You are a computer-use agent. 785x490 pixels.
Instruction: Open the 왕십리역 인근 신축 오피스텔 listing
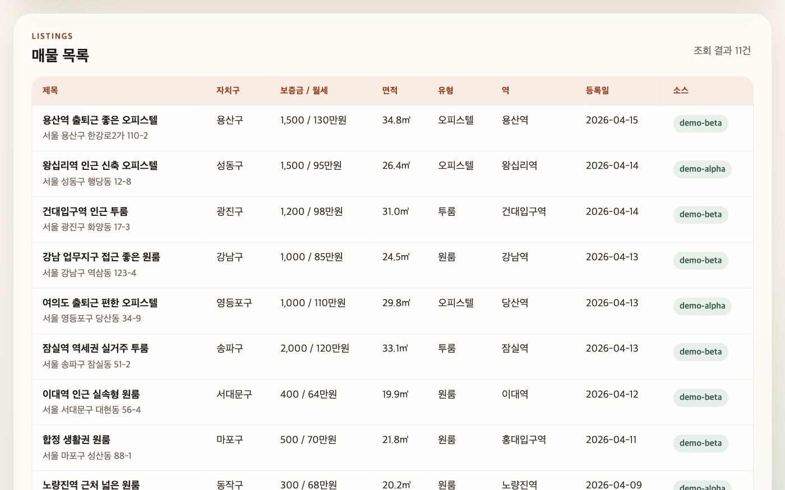point(100,165)
